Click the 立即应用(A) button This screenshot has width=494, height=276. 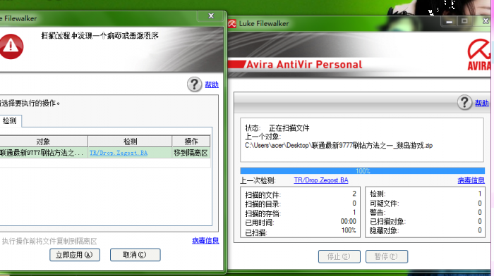[x=75, y=255]
